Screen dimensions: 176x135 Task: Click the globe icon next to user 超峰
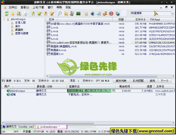pos(8,94)
